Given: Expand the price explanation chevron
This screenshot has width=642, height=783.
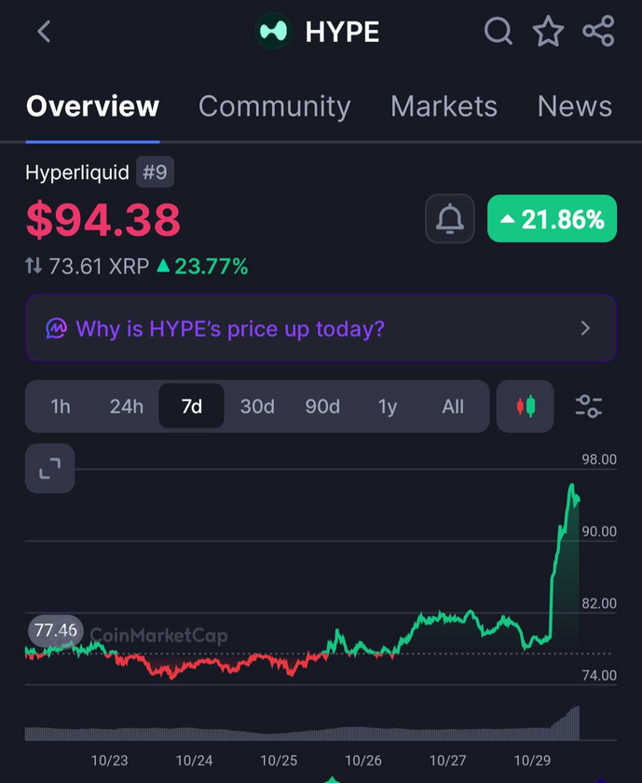Looking at the screenshot, I should click(x=585, y=328).
